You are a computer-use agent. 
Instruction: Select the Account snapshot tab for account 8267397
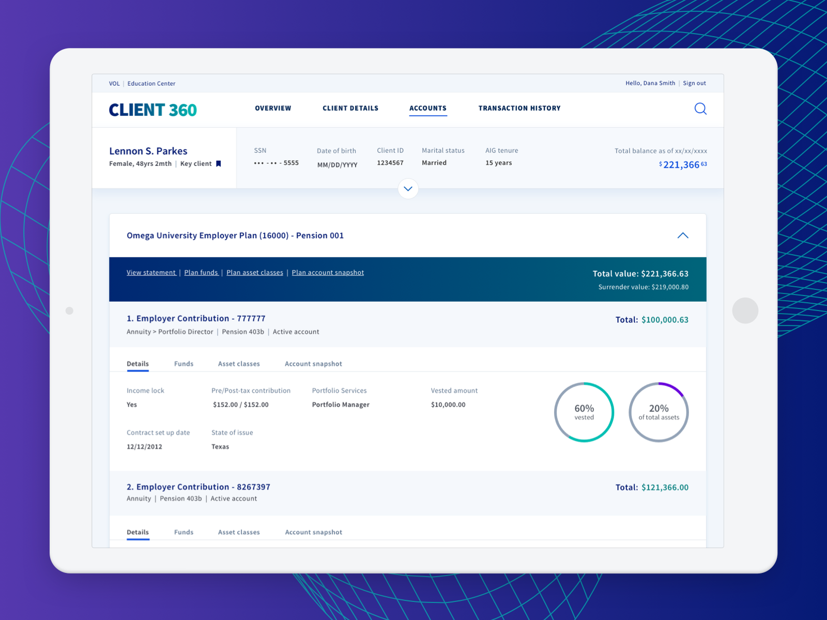pyautogui.click(x=313, y=532)
